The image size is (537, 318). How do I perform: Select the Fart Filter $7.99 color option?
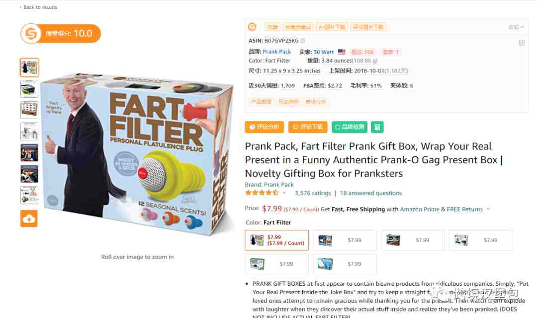click(277, 240)
